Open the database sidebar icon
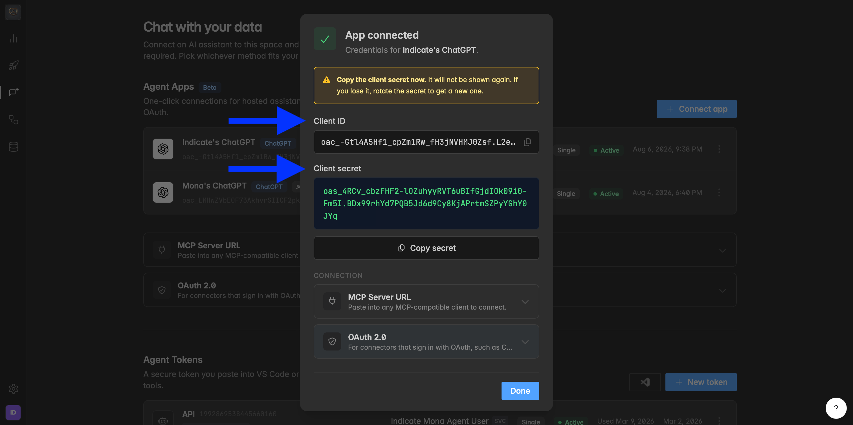853x425 pixels. 13,146
